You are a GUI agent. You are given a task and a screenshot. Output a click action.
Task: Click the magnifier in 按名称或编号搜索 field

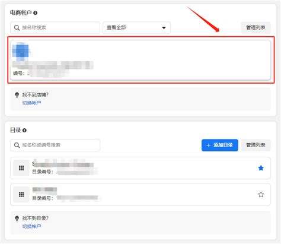tap(17, 145)
